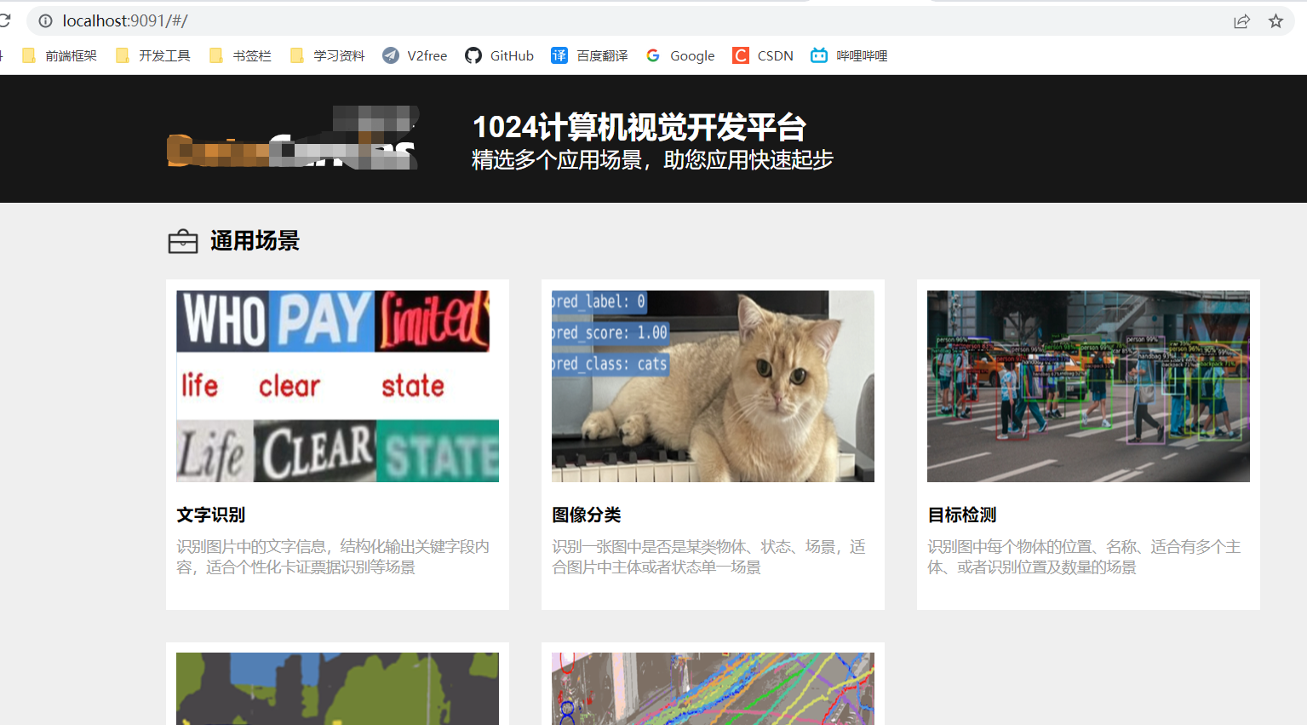Open the 学习资料 bookmark folder
This screenshot has height=725, width=1307.
328,55
